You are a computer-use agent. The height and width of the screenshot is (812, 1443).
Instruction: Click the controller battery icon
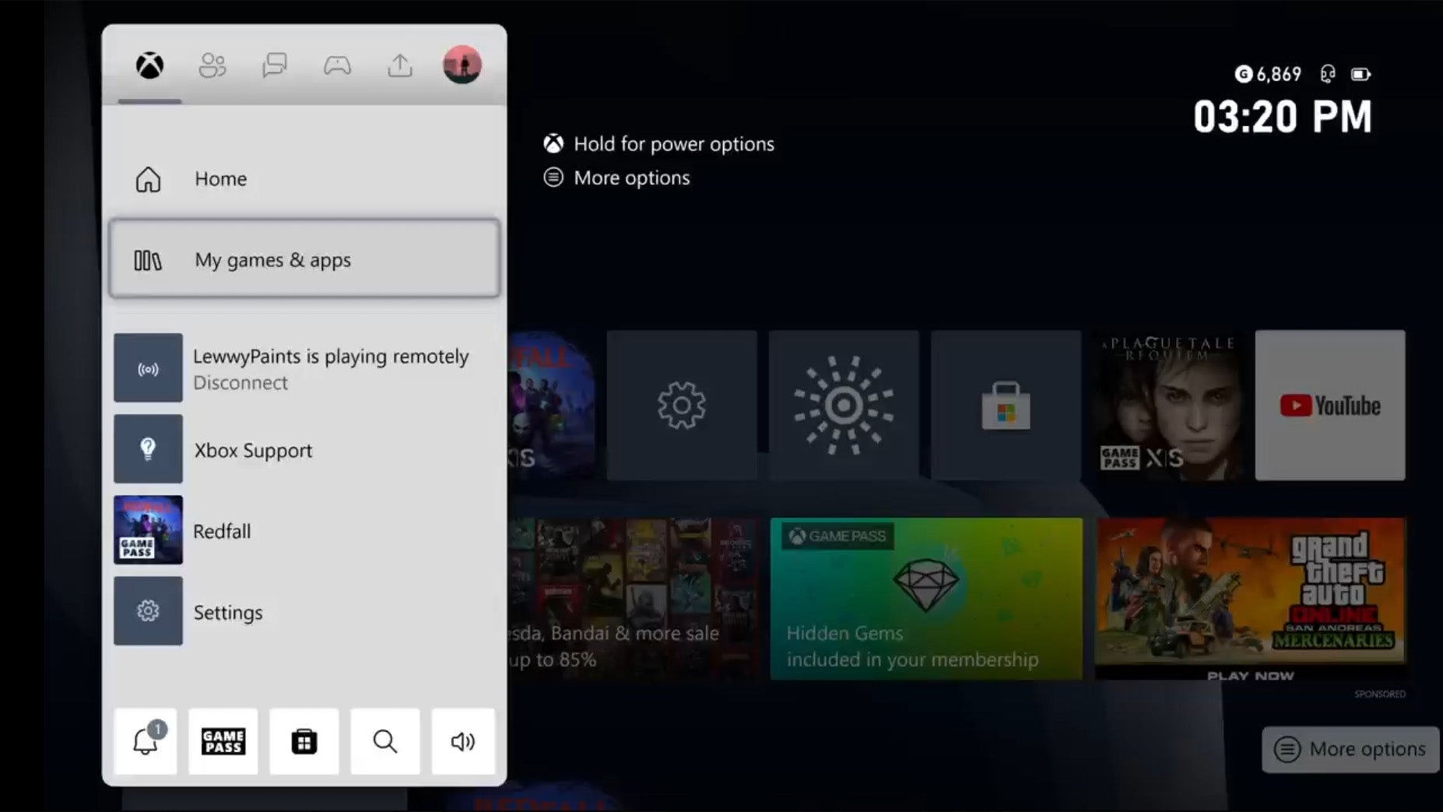1360,74
